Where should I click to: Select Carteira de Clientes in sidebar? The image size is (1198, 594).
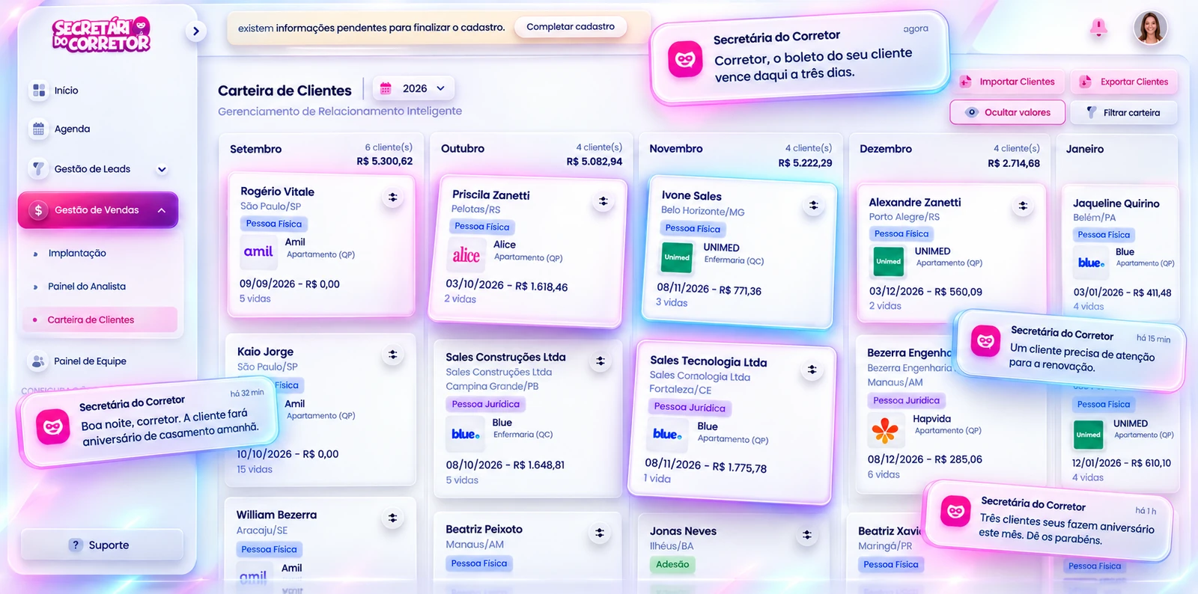[100, 319]
